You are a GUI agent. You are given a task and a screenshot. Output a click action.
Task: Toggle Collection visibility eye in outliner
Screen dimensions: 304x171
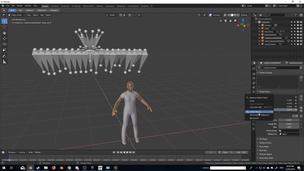pos(292,22)
